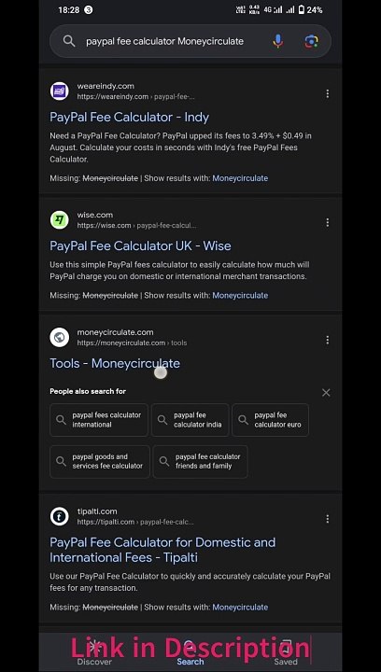
Task: Select paypal fee calculator india suggestion
Action: [x=190, y=420]
